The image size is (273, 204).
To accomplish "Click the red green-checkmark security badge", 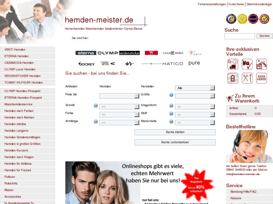I will point(264,19).
